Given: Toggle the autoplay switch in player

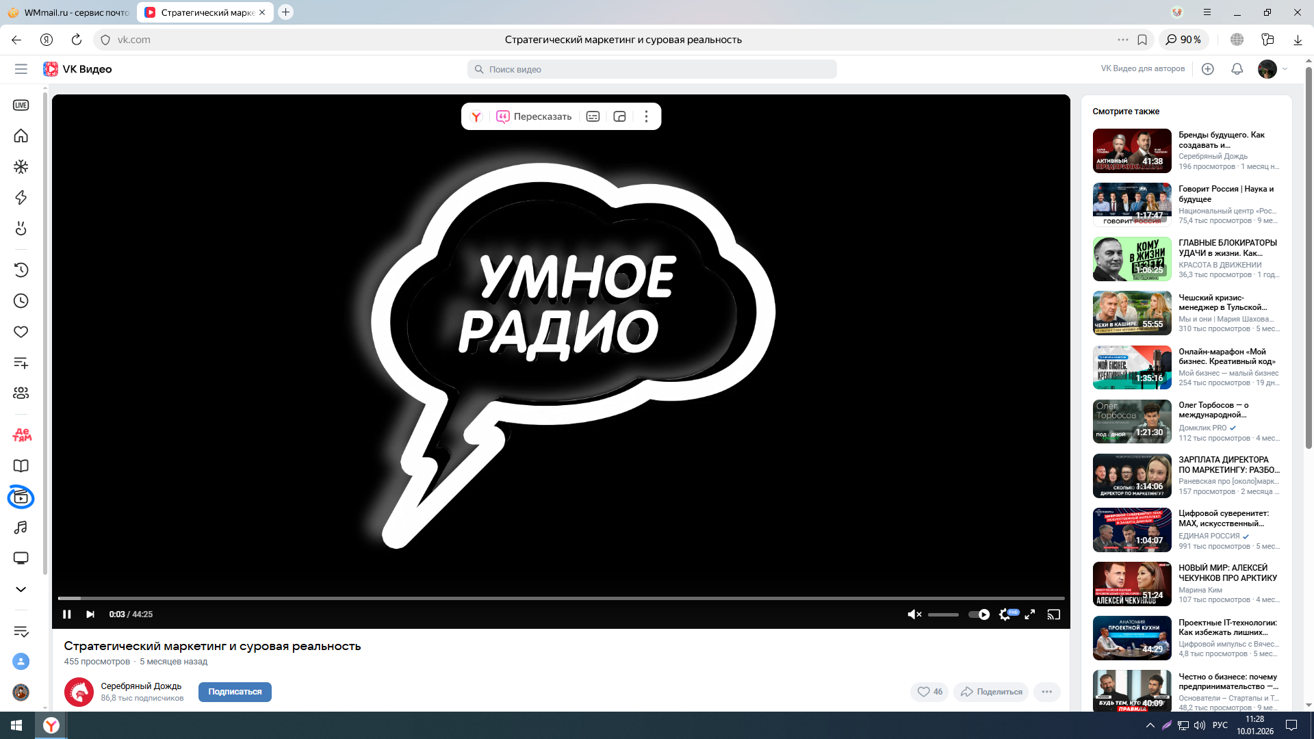Looking at the screenshot, I should 979,614.
